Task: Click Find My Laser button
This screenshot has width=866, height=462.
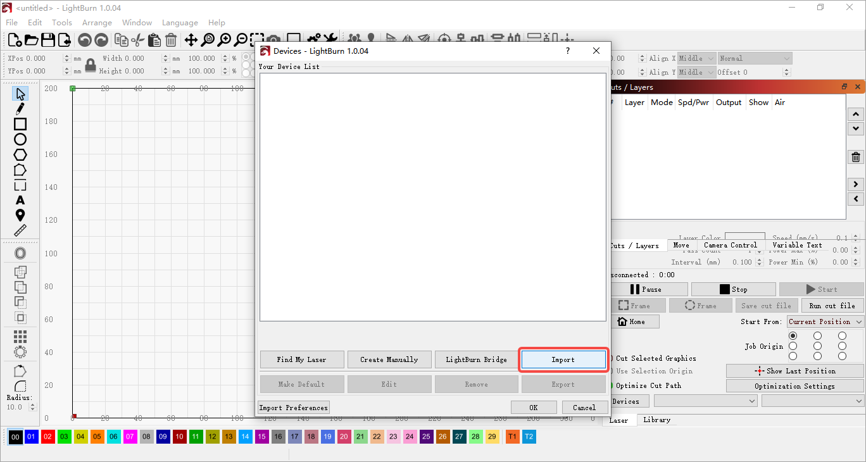Action: point(302,359)
